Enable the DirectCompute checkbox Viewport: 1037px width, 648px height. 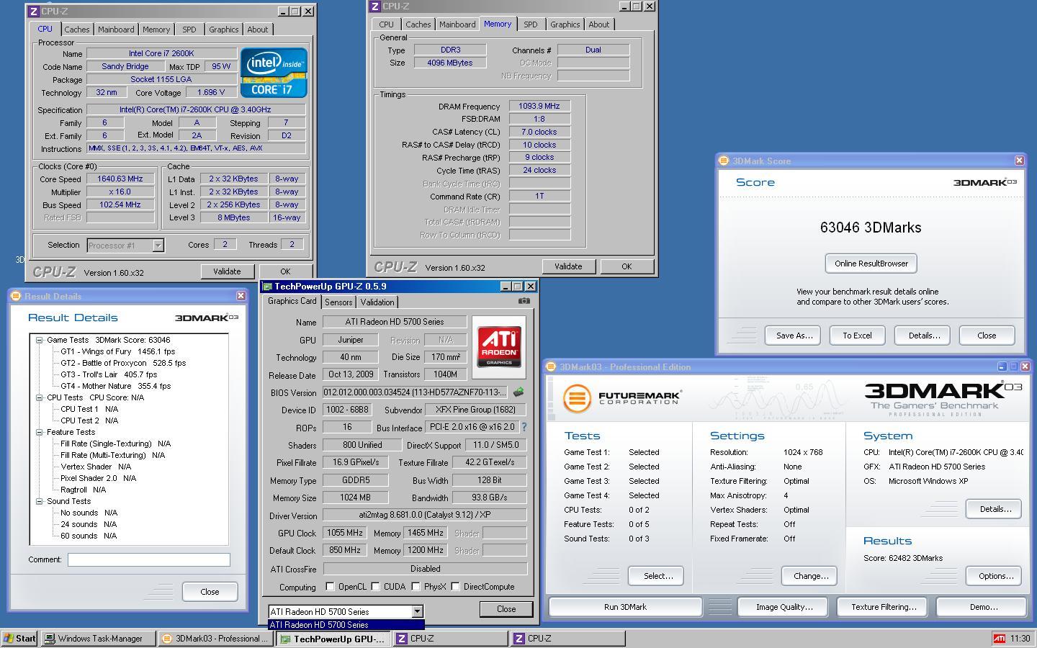[x=455, y=587]
